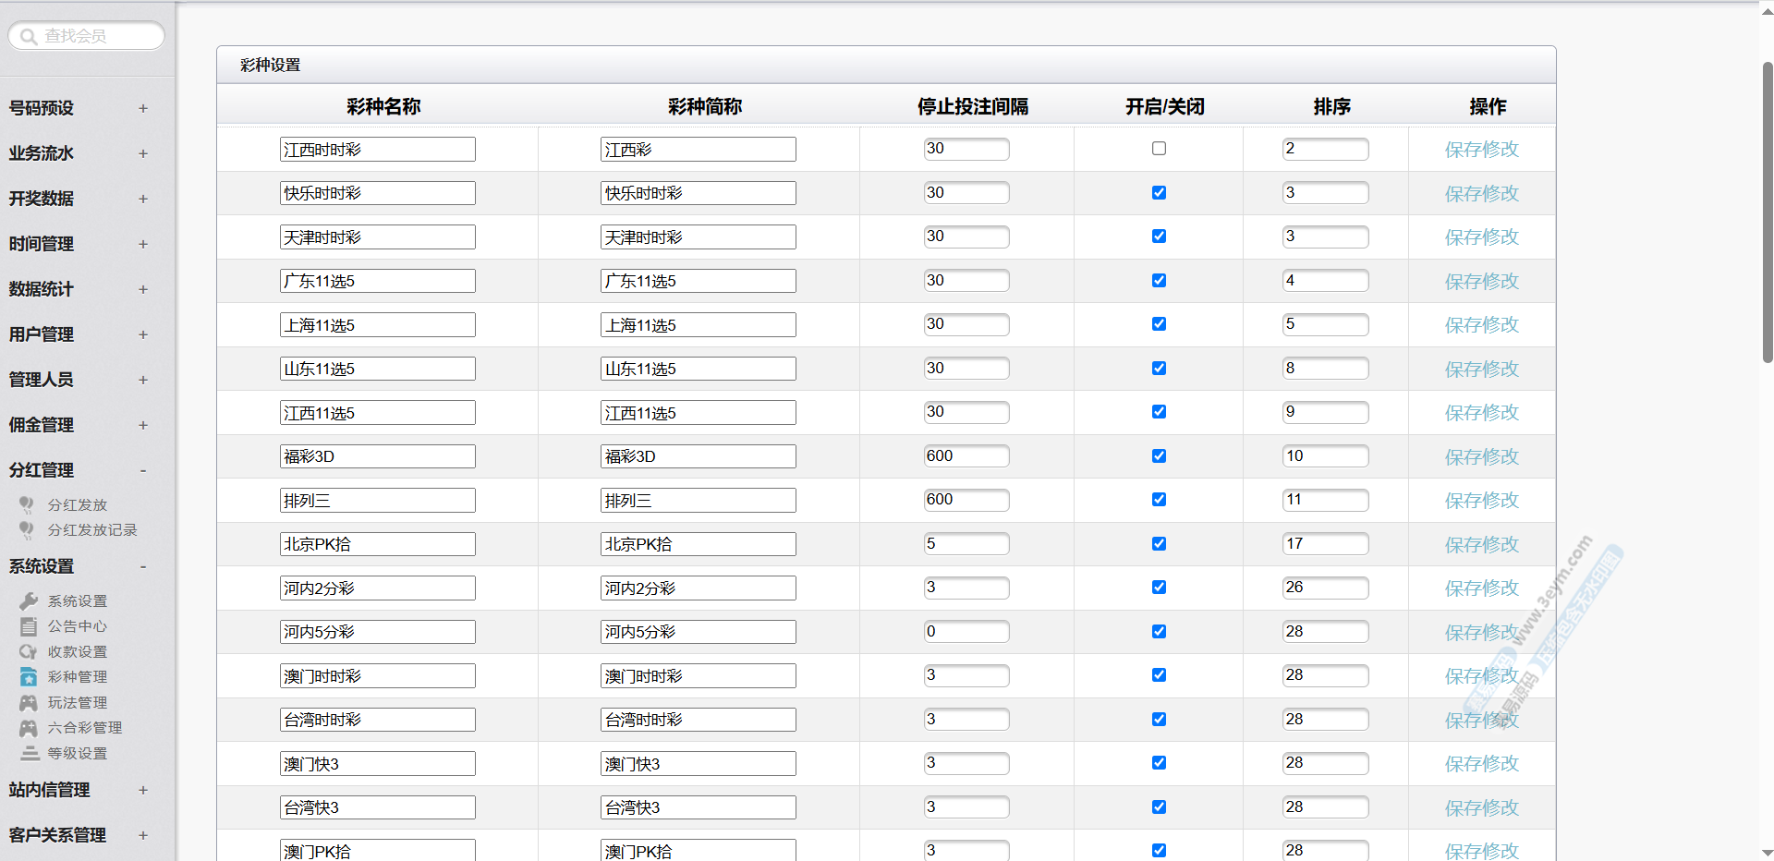Click the gamepad icon for 玩法管理
The width and height of the screenshot is (1774, 861).
(29, 703)
